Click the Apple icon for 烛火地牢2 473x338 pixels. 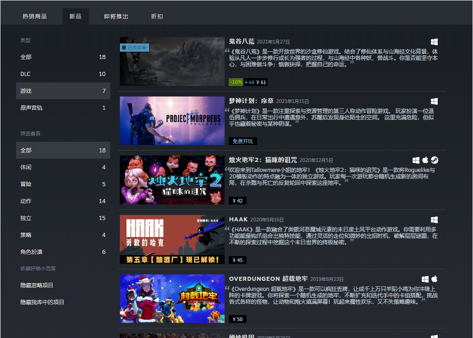coord(425,160)
